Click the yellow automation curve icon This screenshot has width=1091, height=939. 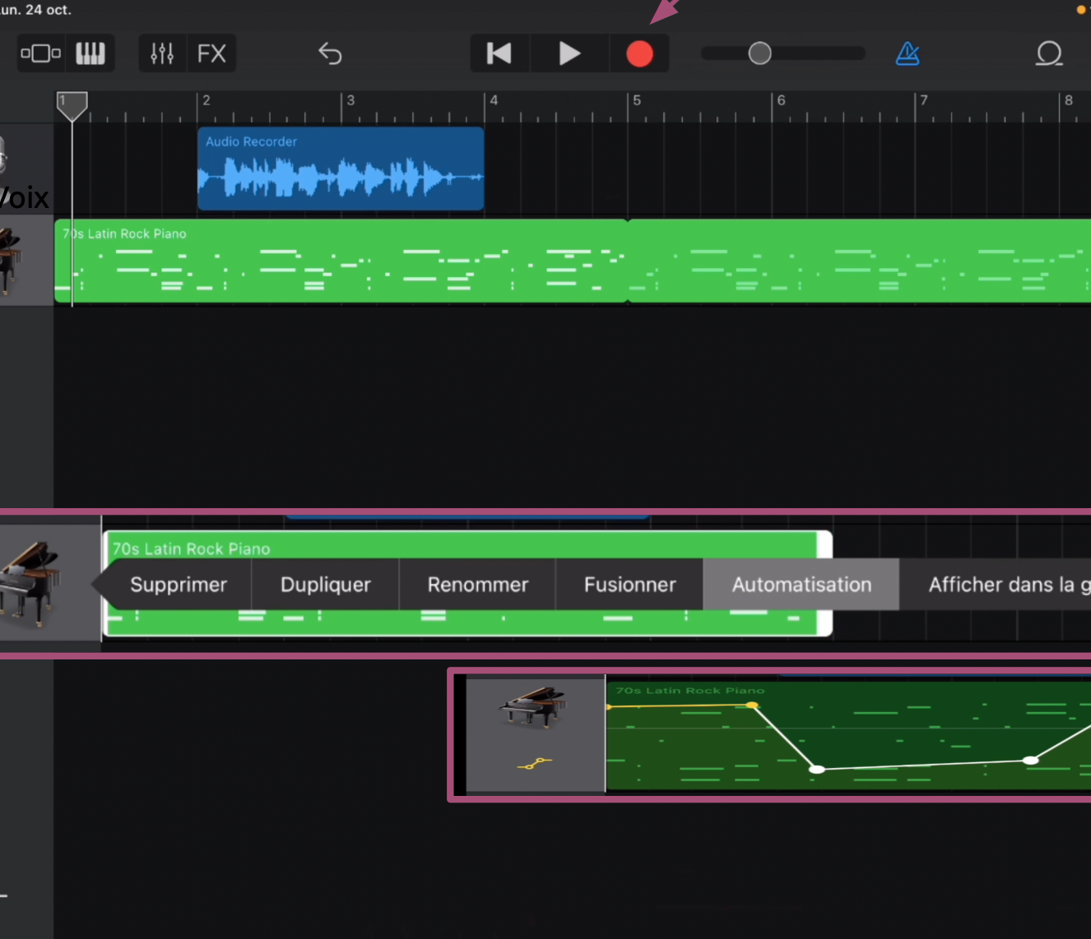click(535, 765)
